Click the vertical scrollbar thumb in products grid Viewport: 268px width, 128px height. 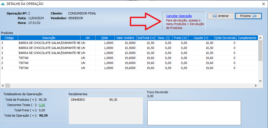[260, 51]
